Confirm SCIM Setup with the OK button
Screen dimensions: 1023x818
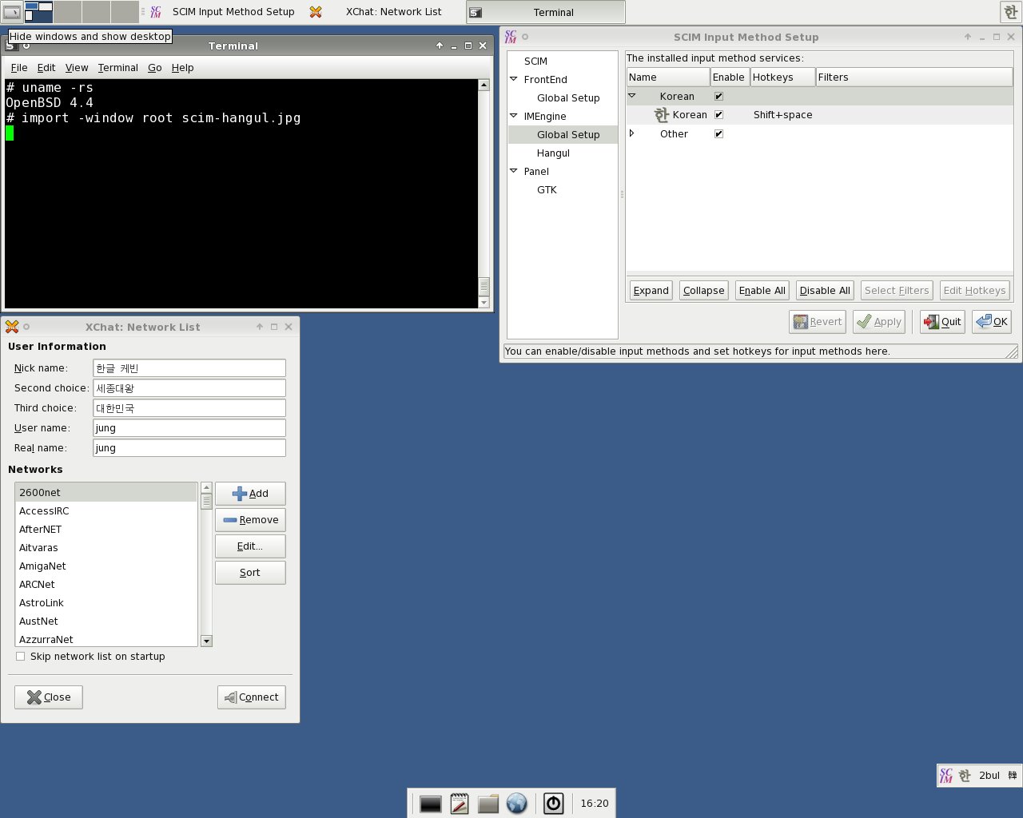[x=992, y=322]
